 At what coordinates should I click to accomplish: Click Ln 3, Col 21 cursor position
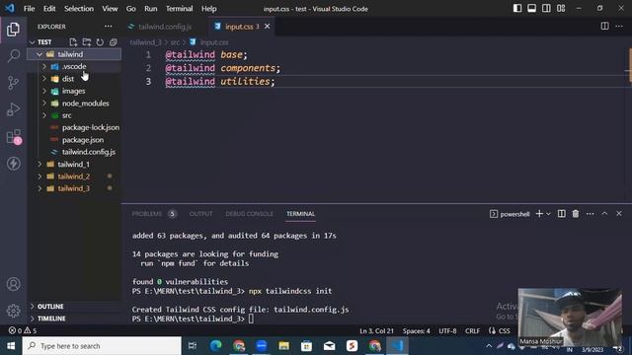point(376,331)
